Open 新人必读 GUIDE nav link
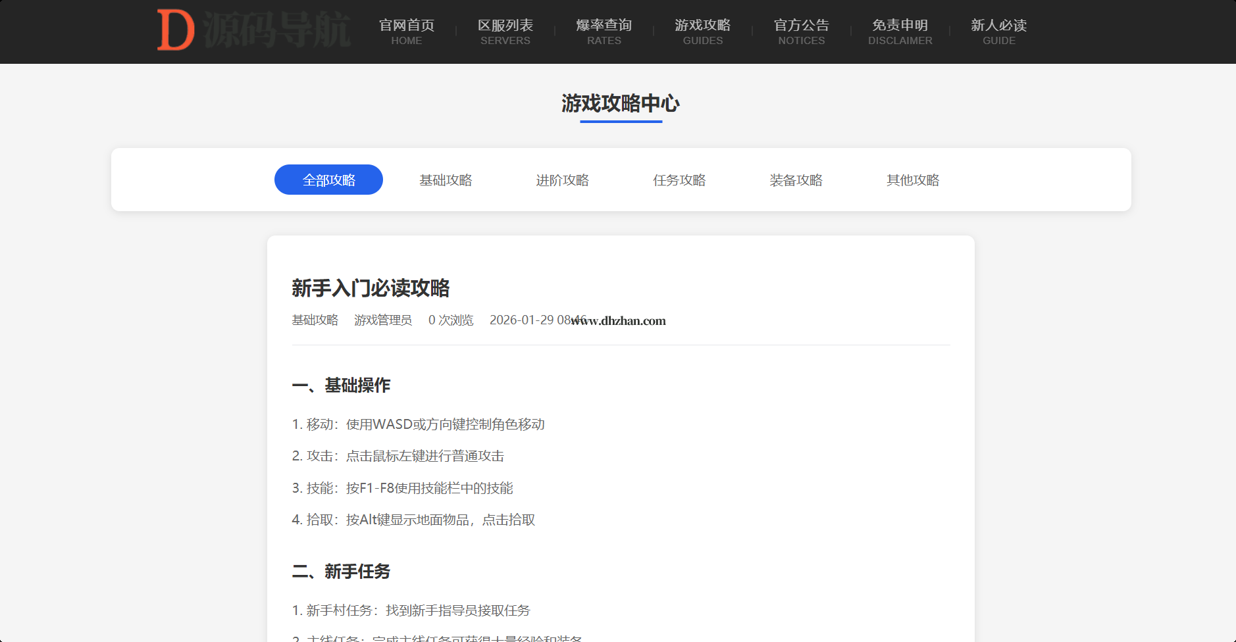The width and height of the screenshot is (1236, 642). coord(998,32)
